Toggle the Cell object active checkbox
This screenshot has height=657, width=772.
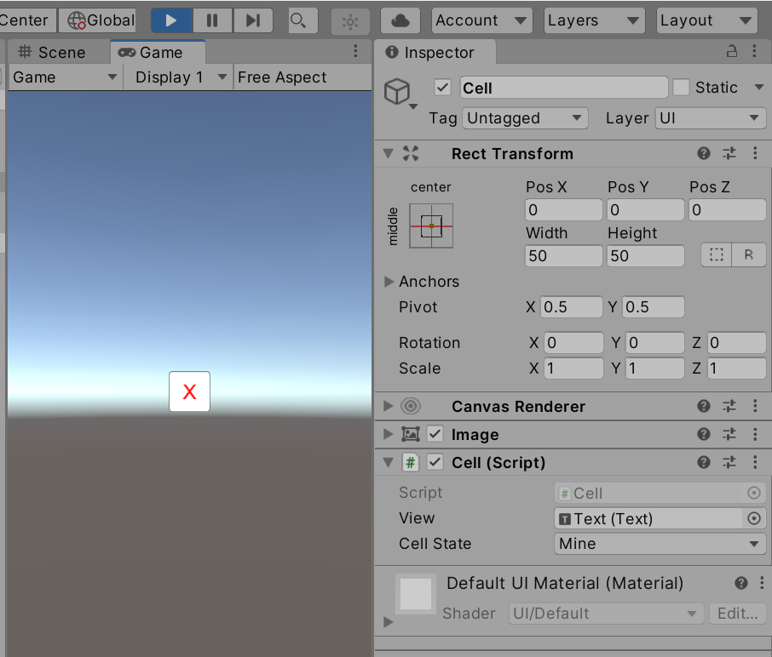point(442,88)
